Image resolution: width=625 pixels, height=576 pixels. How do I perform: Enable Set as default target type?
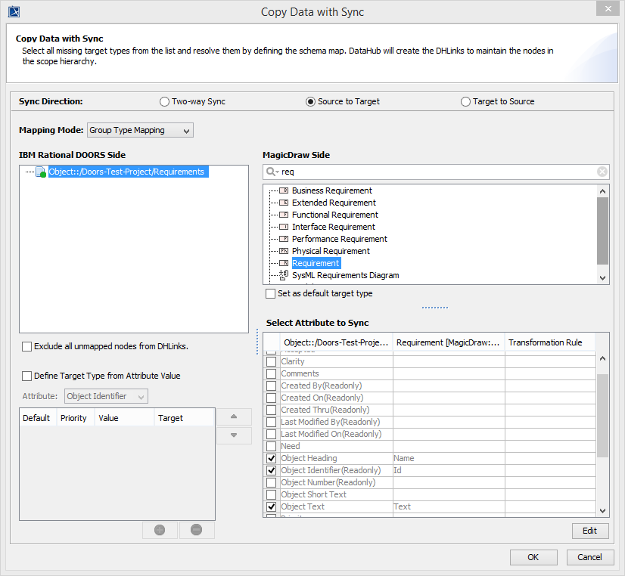[271, 294]
